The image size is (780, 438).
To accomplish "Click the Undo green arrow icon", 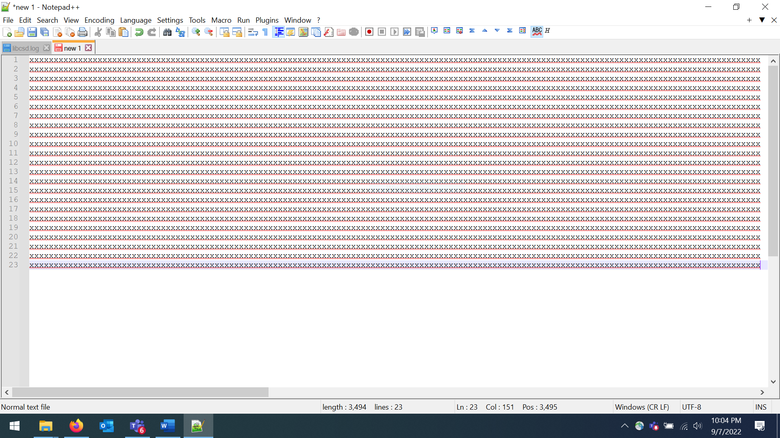I will [x=139, y=32].
